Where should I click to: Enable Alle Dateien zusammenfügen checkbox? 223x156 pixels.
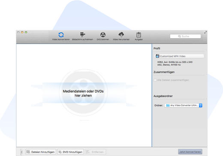155,80
